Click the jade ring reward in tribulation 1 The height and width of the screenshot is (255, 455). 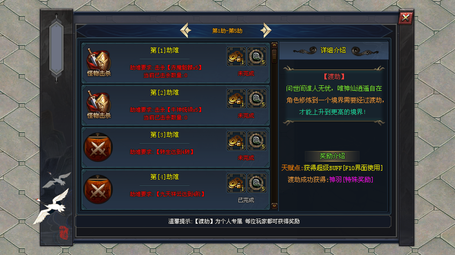tap(257, 56)
